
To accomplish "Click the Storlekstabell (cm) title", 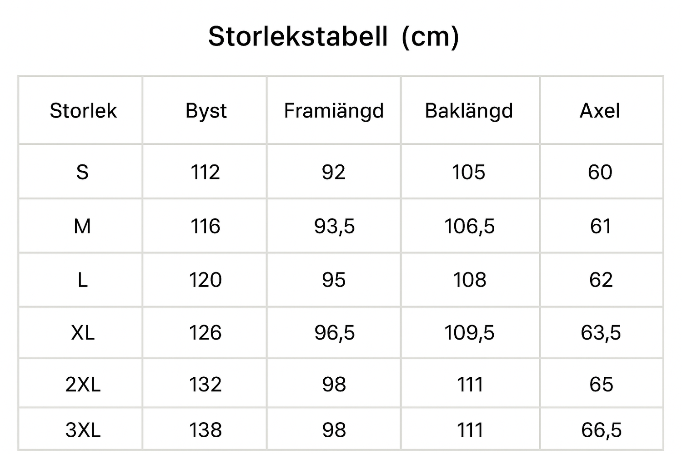I will coord(334,37).
